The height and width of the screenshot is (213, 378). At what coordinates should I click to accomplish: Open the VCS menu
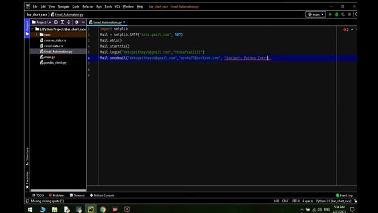click(117, 7)
